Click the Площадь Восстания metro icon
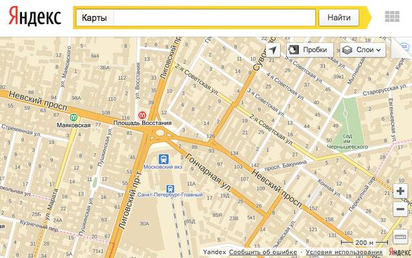Viewport: 412px width, 258px height. click(x=142, y=115)
